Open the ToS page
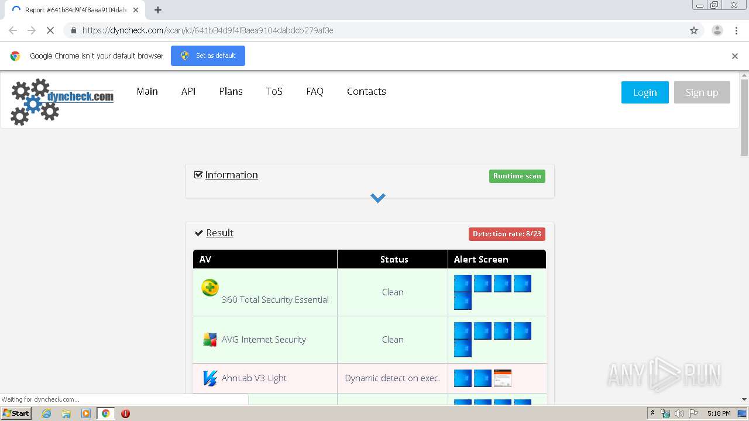 [x=274, y=91]
